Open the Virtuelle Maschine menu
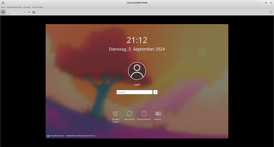Screen dimensions: 274x147 click(14, 7)
